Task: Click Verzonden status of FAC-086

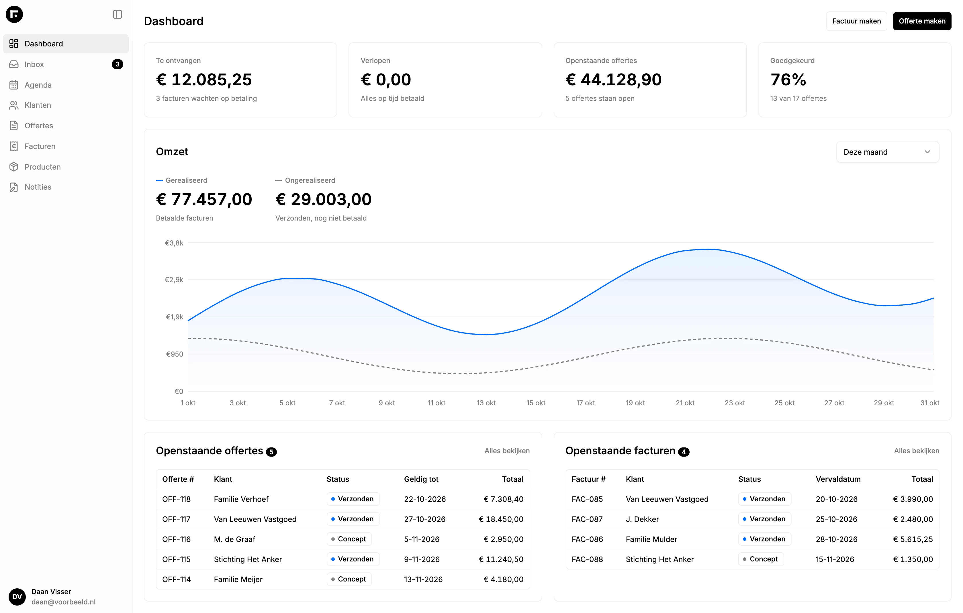Action: click(x=765, y=539)
